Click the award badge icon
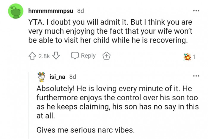 click(x=187, y=57)
